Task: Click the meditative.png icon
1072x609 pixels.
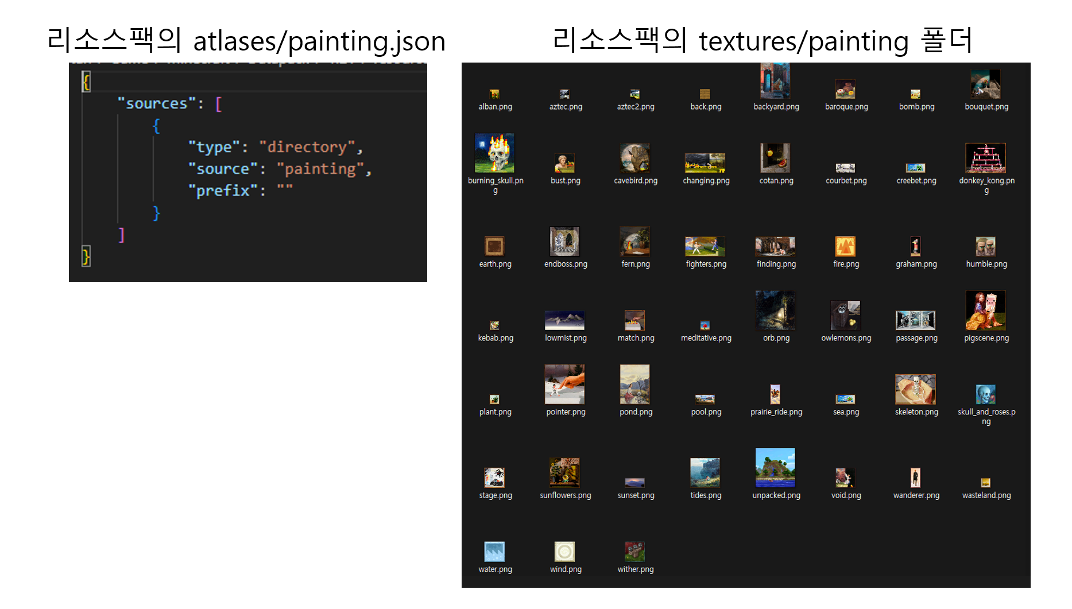Action: [705, 325]
